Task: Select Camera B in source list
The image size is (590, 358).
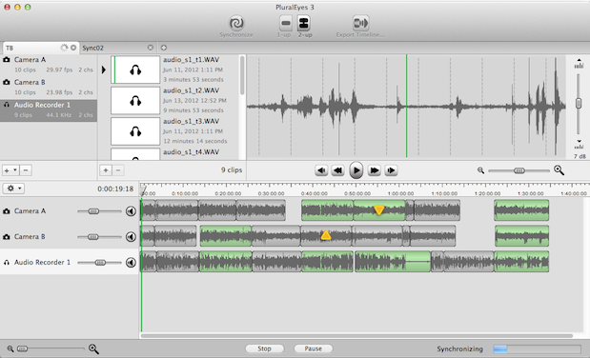Action: [49, 88]
